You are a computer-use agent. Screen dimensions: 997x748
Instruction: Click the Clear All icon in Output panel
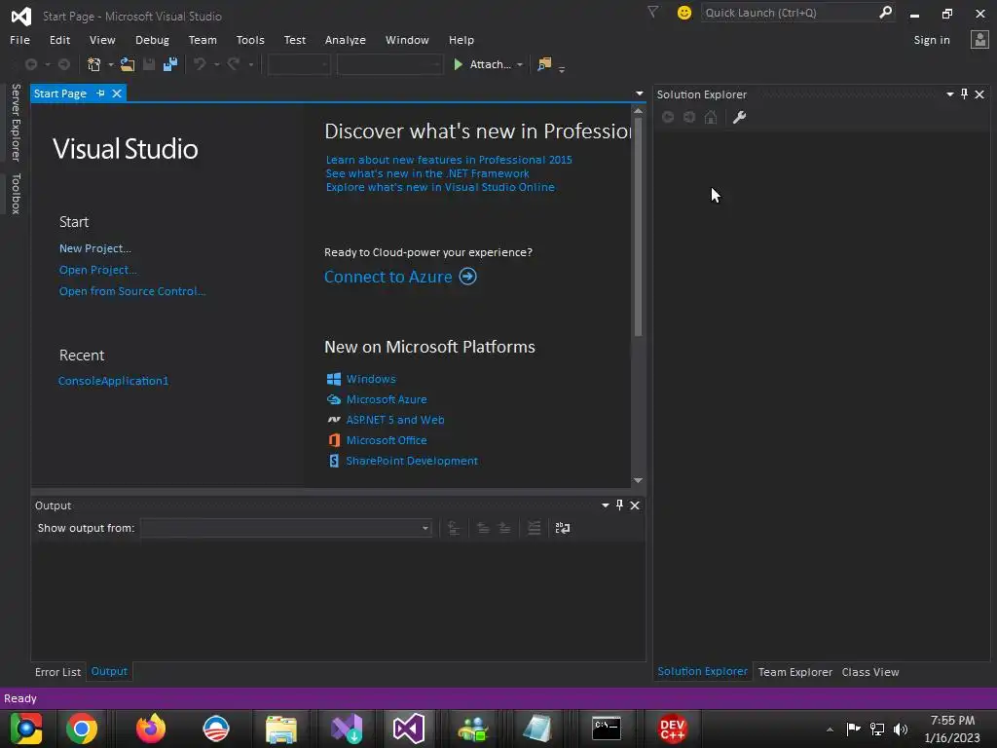(x=535, y=528)
